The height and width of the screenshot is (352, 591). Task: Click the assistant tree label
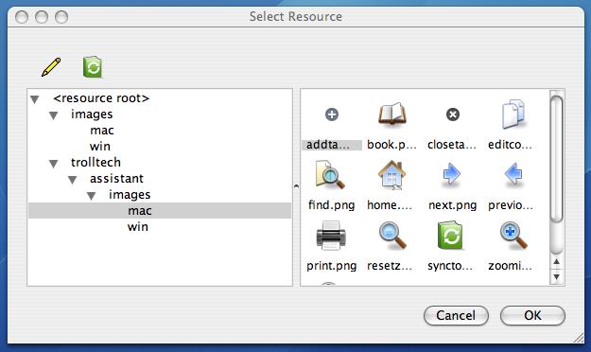[x=116, y=179]
